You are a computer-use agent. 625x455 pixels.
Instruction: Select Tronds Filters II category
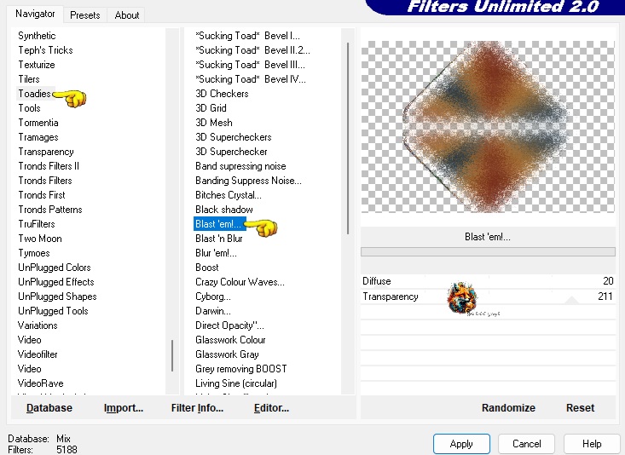click(x=49, y=166)
